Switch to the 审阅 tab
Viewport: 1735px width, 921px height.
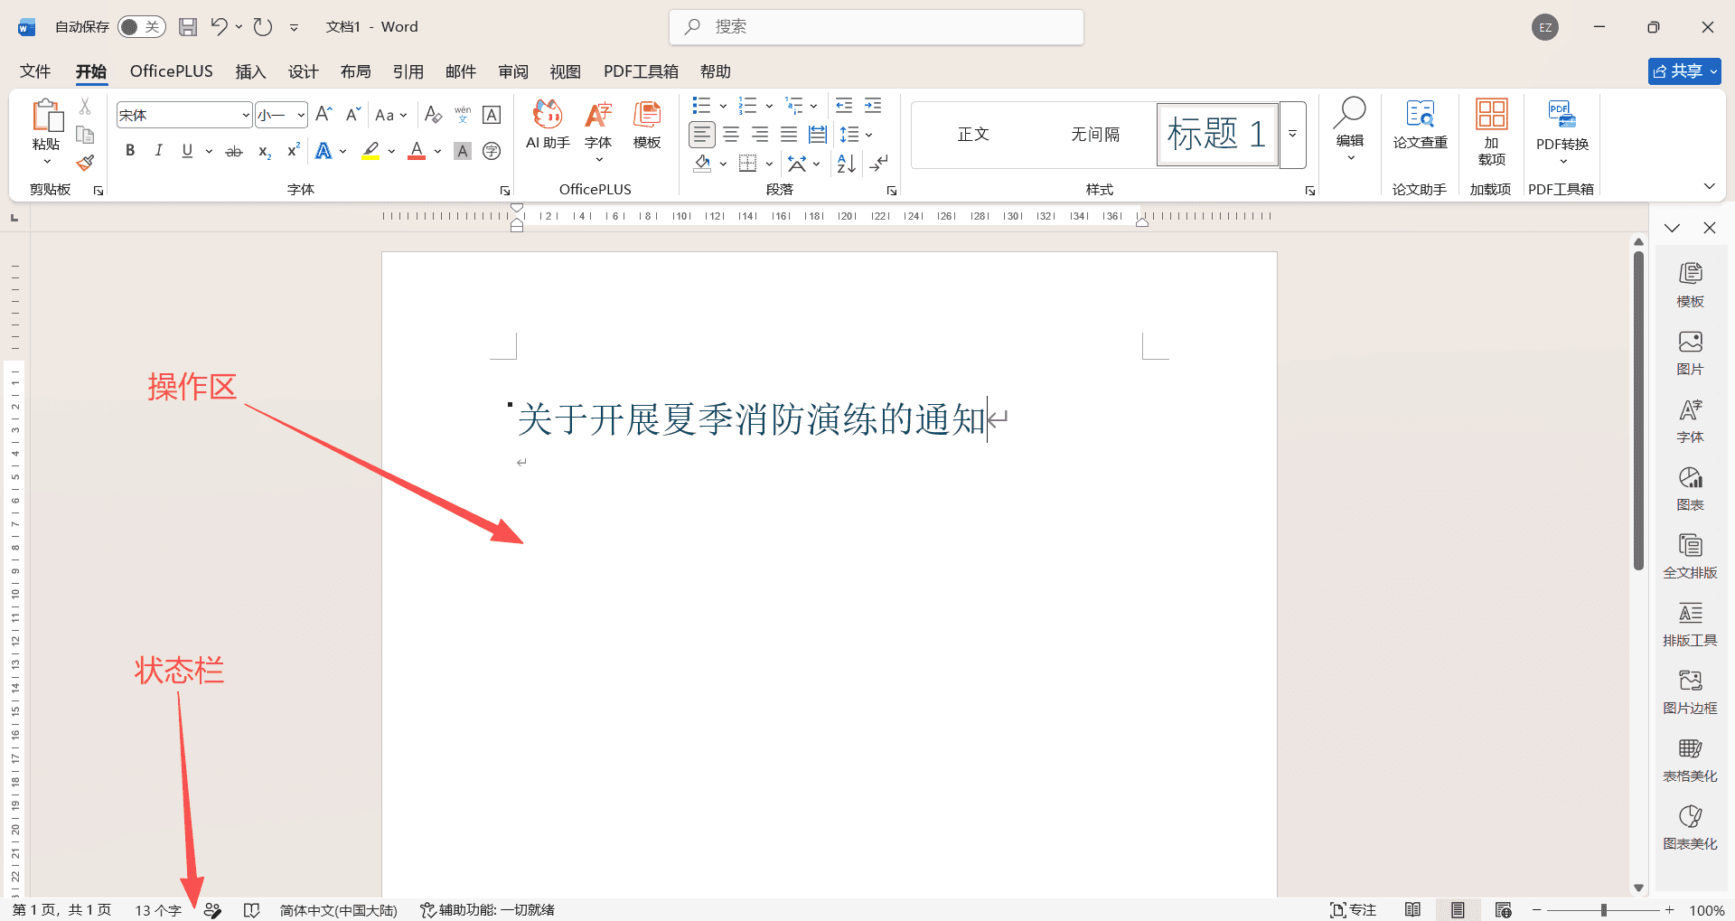click(512, 71)
